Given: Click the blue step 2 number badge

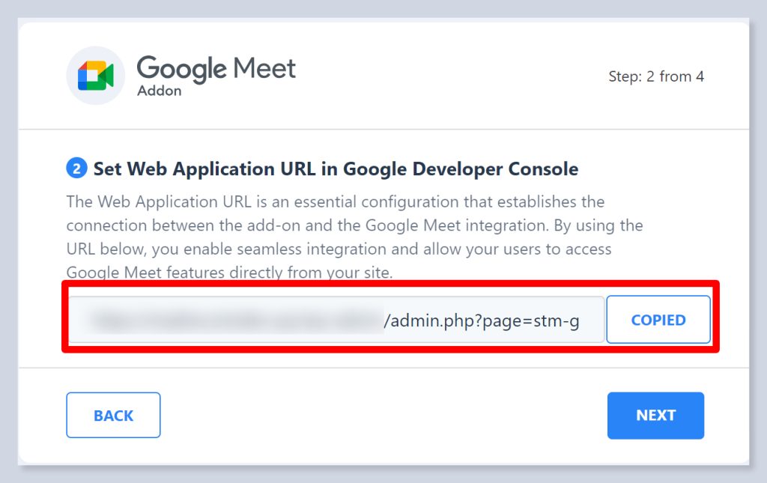Looking at the screenshot, I should (76, 168).
